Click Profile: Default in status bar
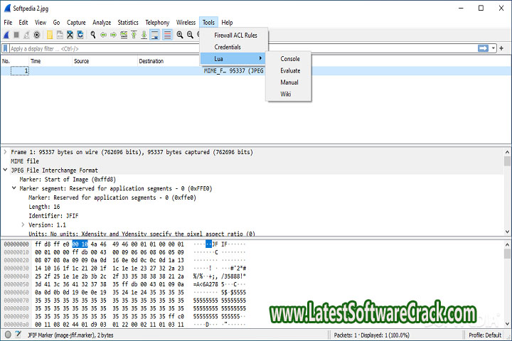 (485, 335)
